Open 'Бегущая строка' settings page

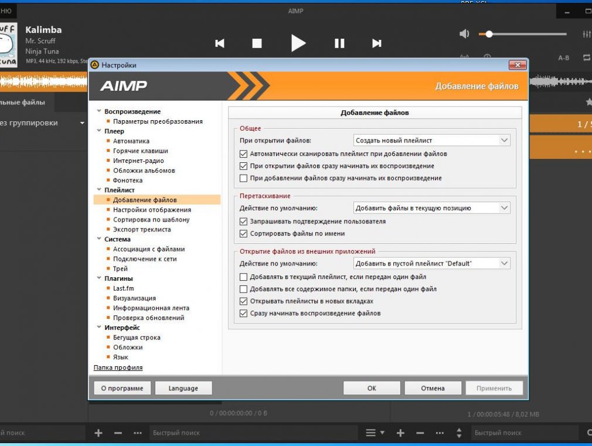pos(137,337)
